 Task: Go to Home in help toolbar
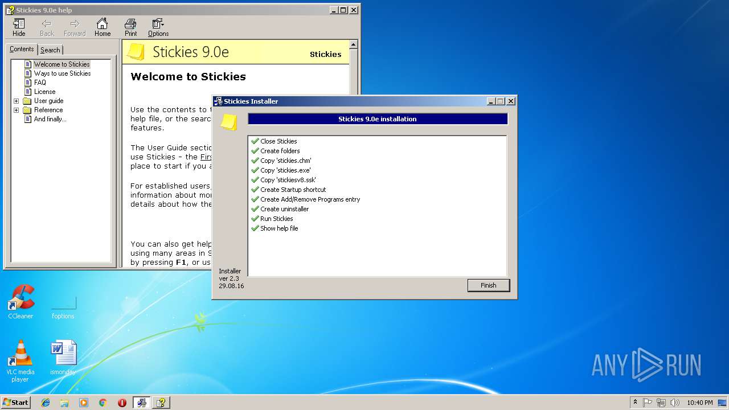103,27
